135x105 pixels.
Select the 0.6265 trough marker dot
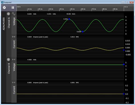pos(83,32)
